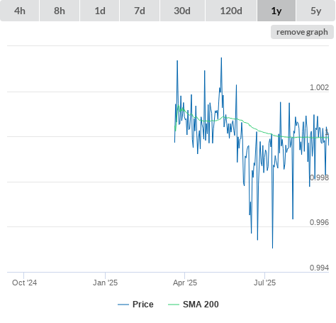Choose the 30d time range
The image size is (336, 323).
coord(182,11)
